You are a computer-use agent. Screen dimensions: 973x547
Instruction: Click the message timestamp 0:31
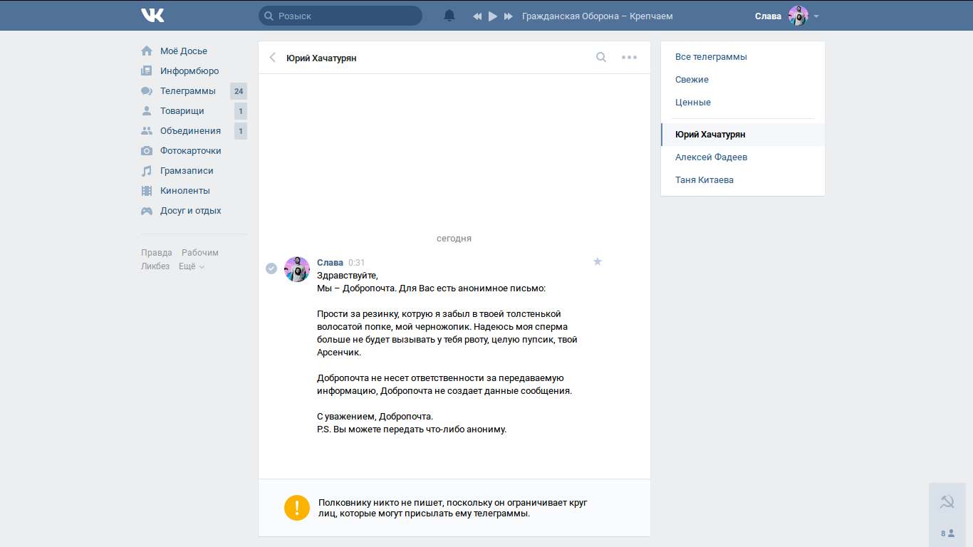(x=357, y=263)
